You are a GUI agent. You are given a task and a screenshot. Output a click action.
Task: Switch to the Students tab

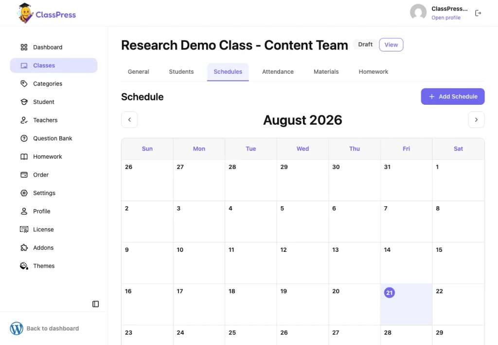[181, 72]
